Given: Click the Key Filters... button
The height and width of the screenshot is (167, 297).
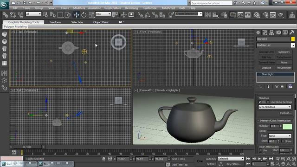Looking at the screenshot, I should point(233,164).
